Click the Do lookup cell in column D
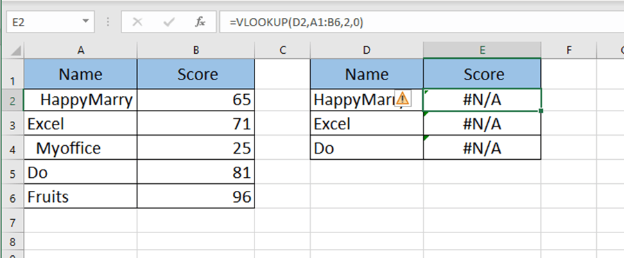This screenshot has height=258, width=624. point(367,147)
